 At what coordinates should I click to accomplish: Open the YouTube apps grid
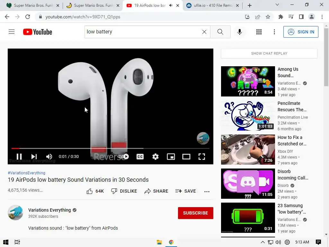[x=259, y=32]
